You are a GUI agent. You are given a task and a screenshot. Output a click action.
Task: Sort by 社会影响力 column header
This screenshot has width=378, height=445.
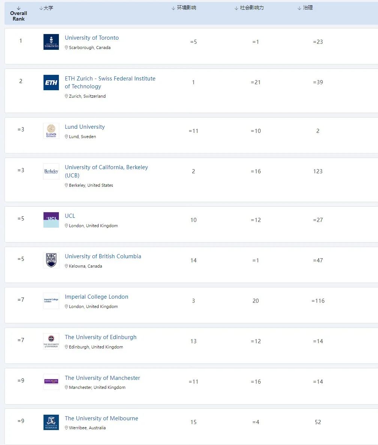249,8
